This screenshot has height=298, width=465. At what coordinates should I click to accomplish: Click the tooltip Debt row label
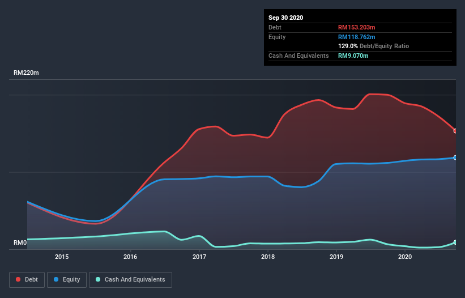click(275, 27)
